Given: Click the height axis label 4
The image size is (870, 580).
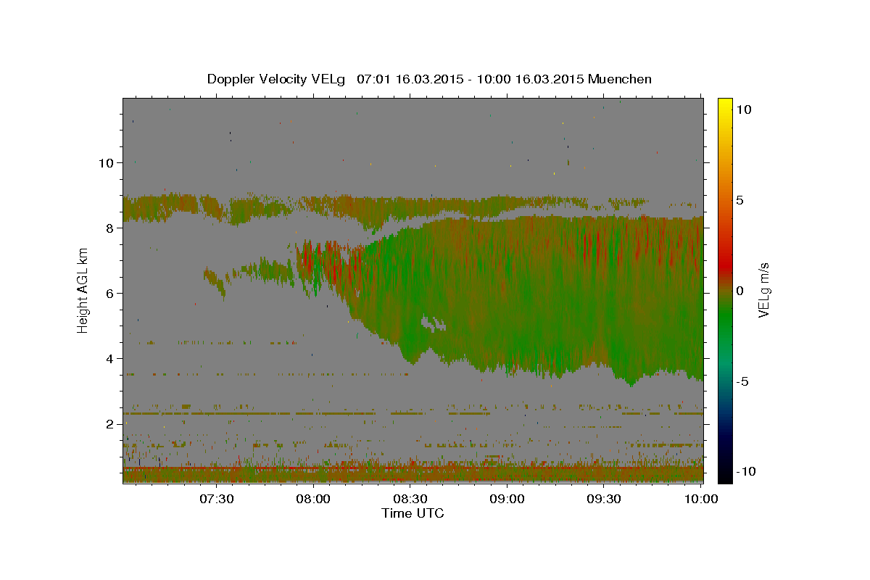Looking at the screenshot, I should click(x=110, y=358).
